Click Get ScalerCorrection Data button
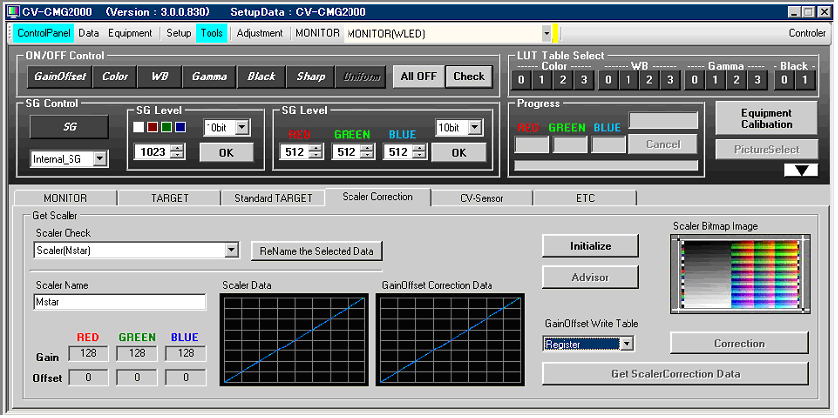The height and width of the screenshot is (418, 838). 675,374
